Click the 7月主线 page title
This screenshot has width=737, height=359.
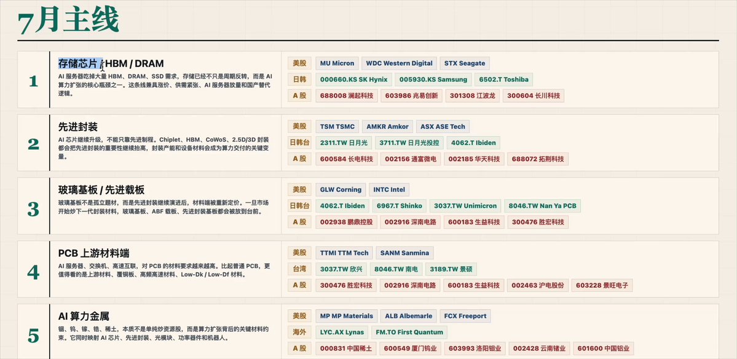coord(68,21)
